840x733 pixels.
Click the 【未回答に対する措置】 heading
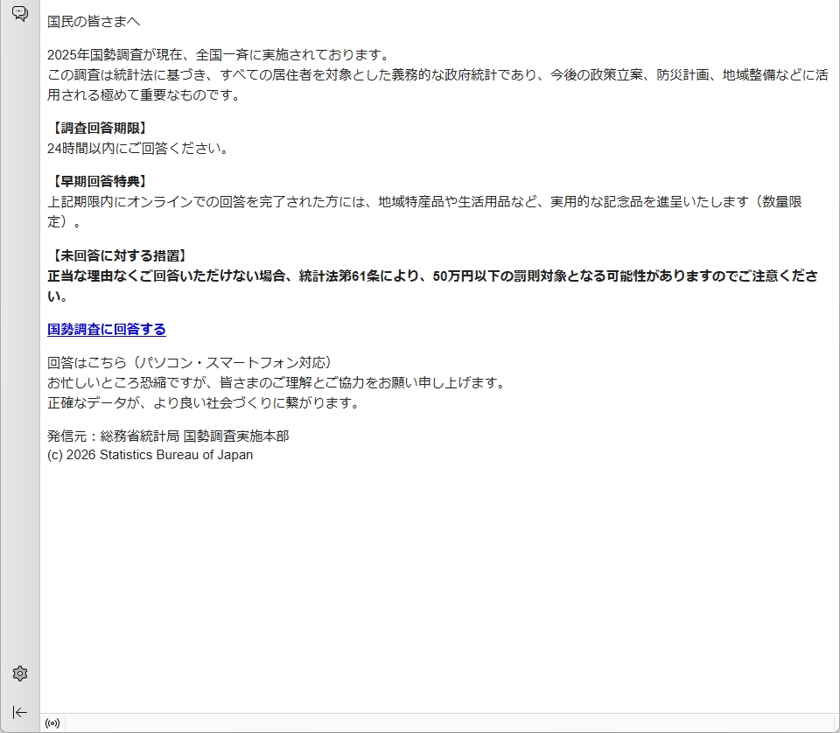(117, 255)
